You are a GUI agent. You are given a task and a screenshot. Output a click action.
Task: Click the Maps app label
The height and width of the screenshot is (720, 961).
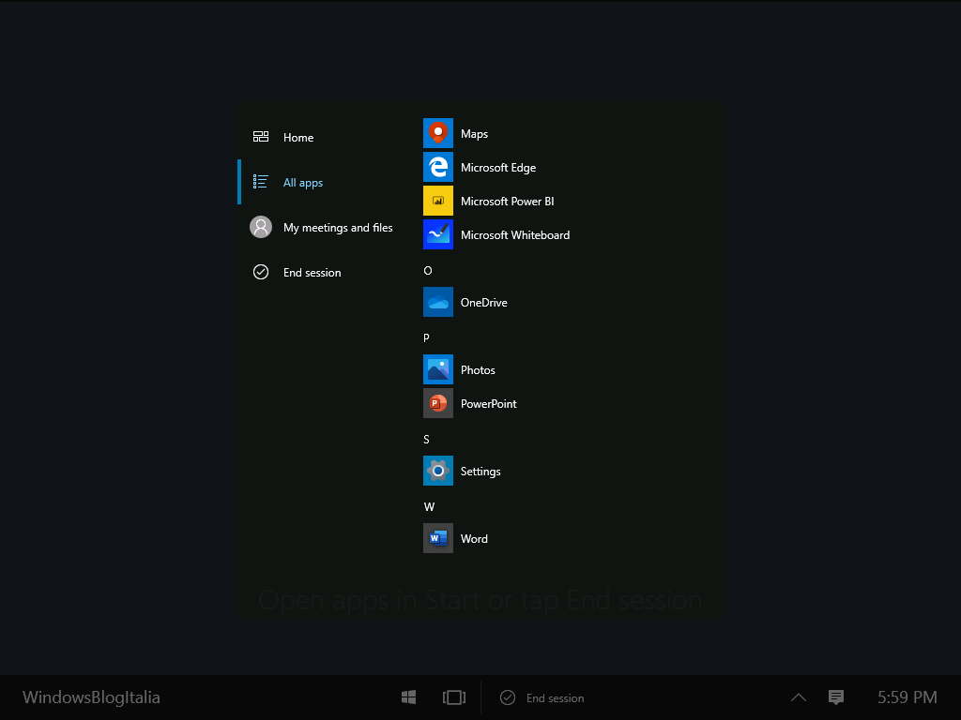(474, 134)
